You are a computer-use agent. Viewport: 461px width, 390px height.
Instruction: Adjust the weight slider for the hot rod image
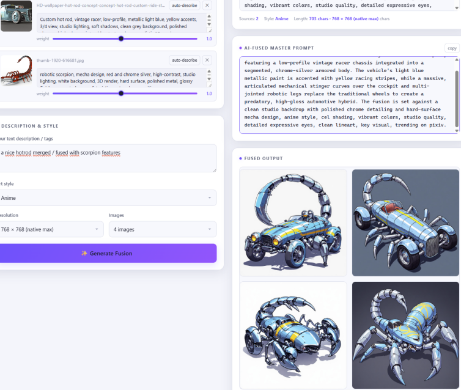coord(125,39)
